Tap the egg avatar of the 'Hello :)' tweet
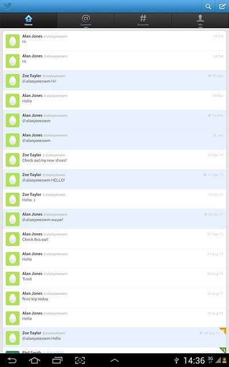 tap(13, 199)
